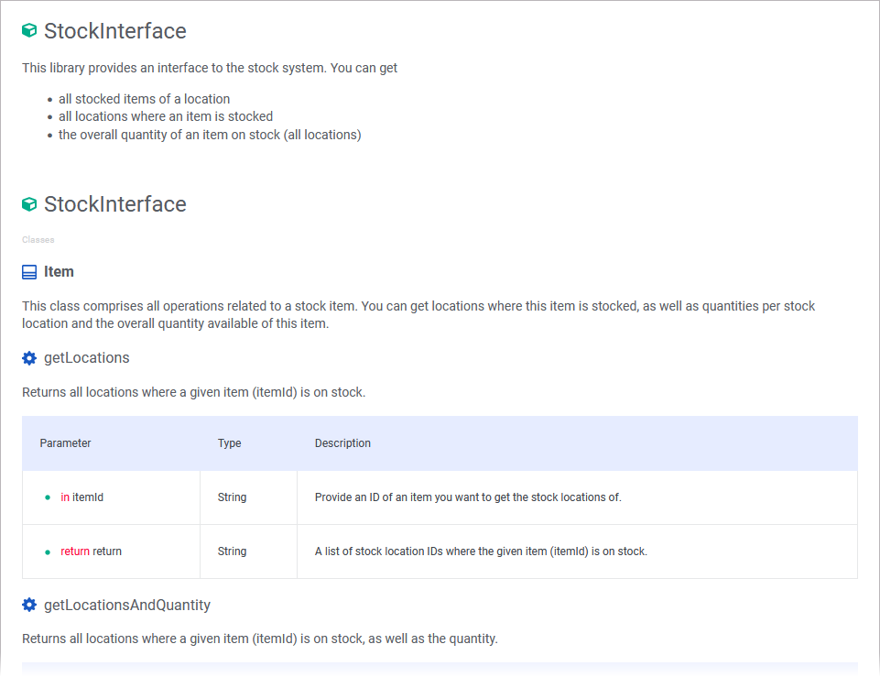Click the bullet beside all stocked items entry

pos(48,99)
